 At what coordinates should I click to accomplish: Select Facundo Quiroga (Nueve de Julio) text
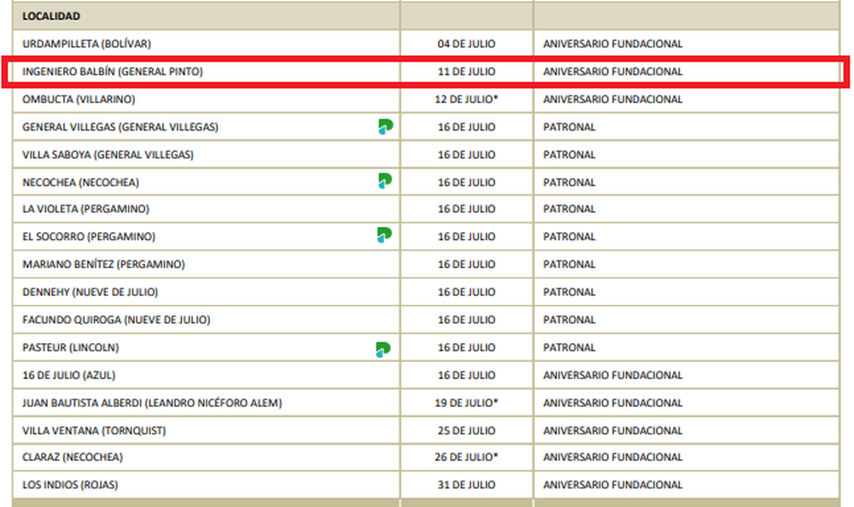coord(116,320)
